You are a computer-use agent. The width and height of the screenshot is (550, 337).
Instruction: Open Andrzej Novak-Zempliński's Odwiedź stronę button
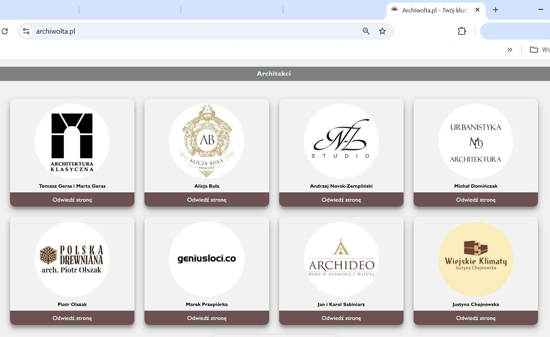pos(341,200)
